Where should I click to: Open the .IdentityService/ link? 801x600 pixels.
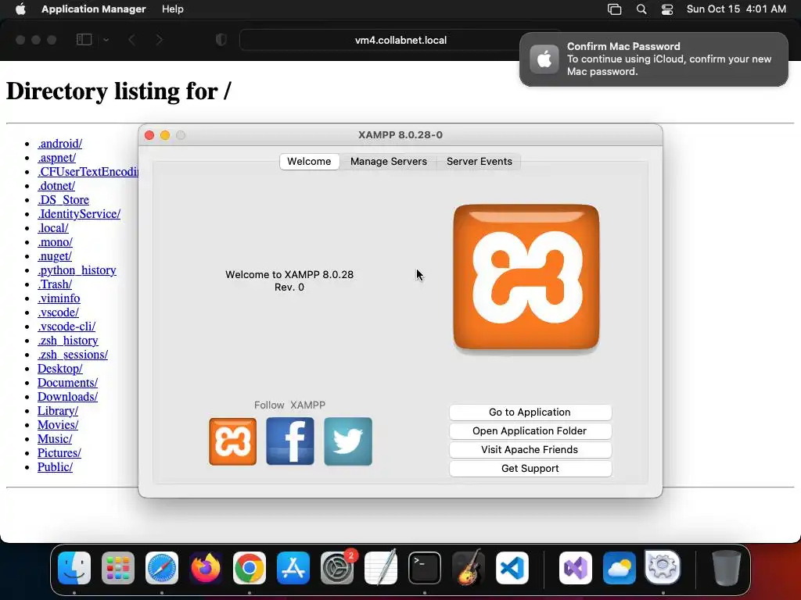point(79,214)
